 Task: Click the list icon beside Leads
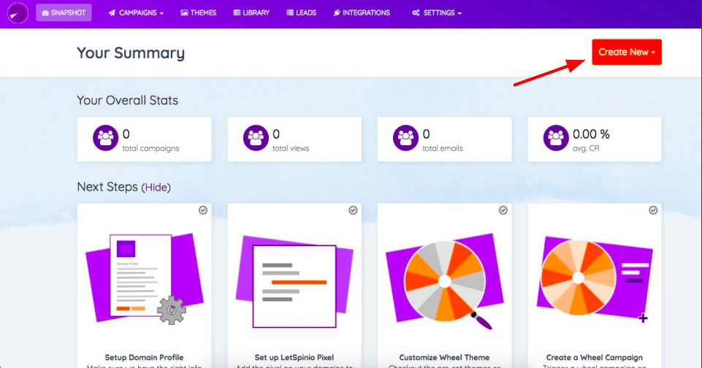click(290, 13)
